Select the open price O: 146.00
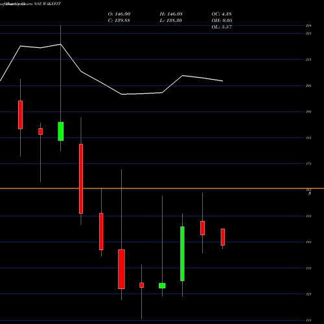Image resolution: width=324 pixels, height=324 pixels. pyautogui.click(x=119, y=14)
